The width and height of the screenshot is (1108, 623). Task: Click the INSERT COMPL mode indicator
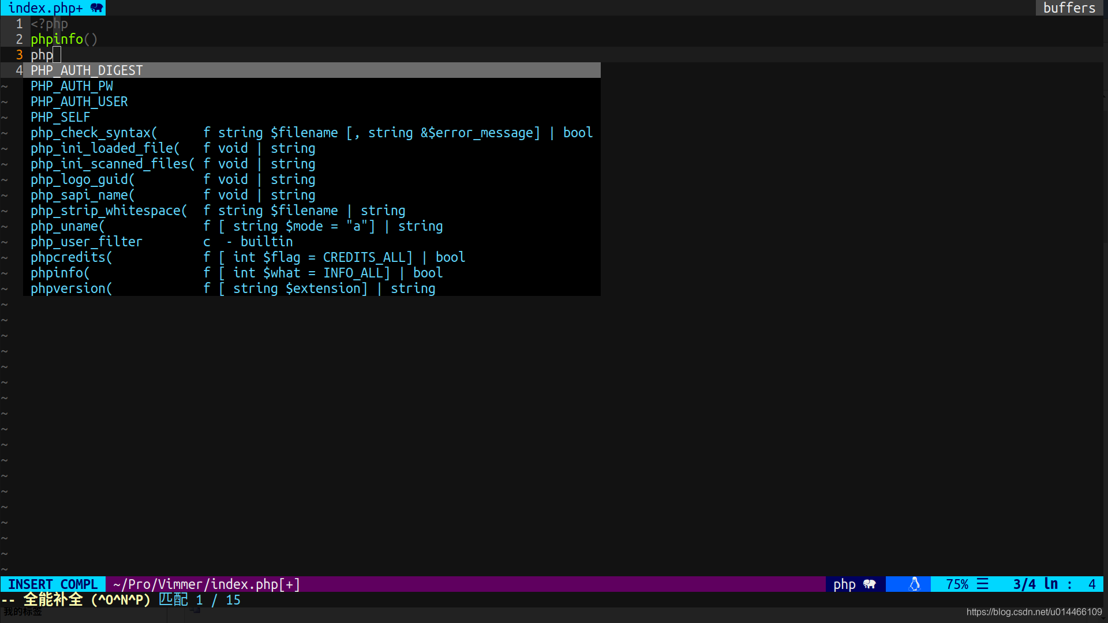click(x=53, y=584)
